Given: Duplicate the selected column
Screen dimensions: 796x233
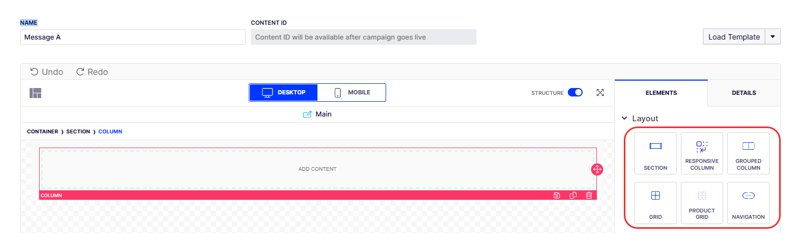Looking at the screenshot, I should coord(573,196).
